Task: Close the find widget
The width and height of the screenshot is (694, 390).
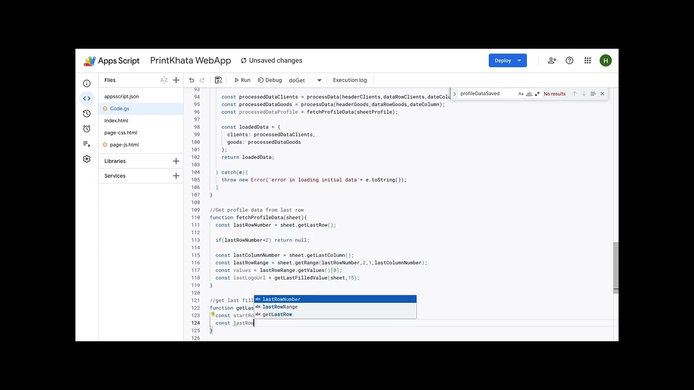Action: (x=602, y=94)
